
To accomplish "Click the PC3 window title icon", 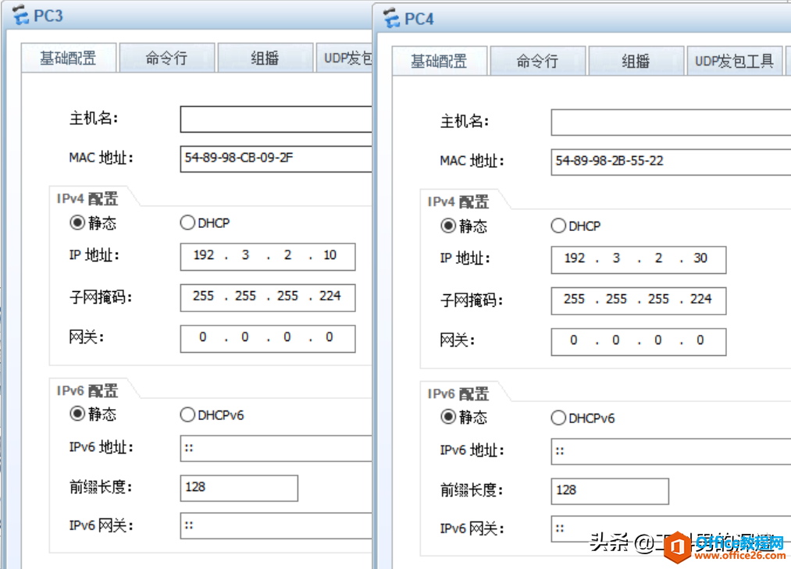I will 20,15.
